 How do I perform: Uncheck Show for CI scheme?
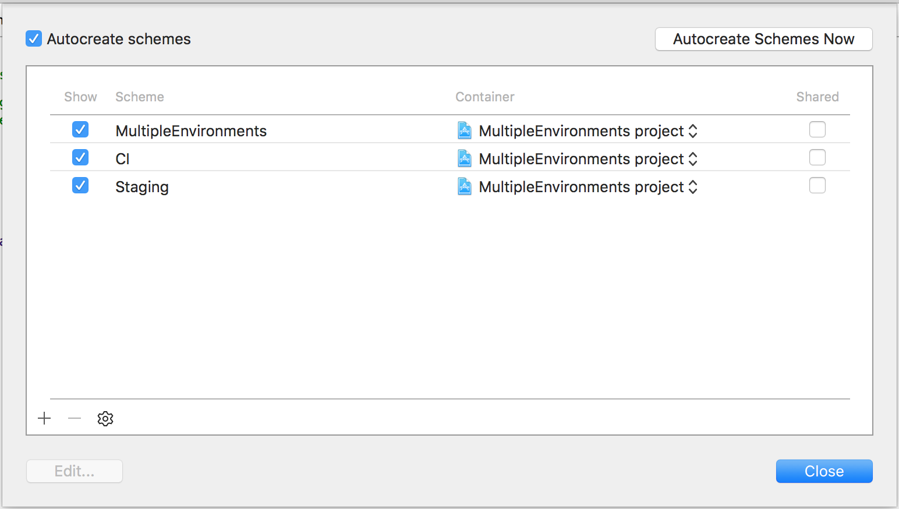pyautogui.click(x=80, y=157)
